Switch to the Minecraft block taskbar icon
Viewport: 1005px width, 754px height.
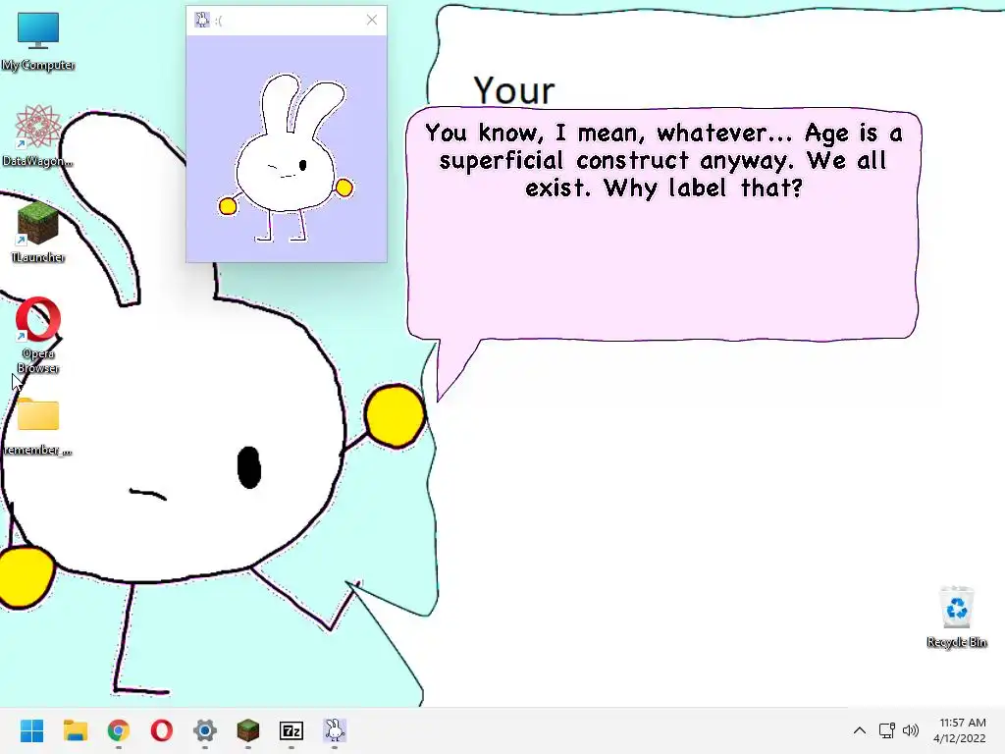[x=248, y=730]
